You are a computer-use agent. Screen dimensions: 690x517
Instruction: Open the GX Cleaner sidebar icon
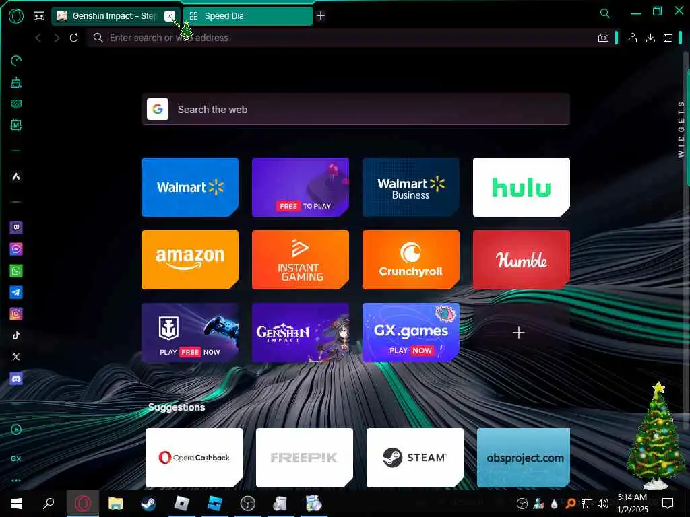[16, 82]
